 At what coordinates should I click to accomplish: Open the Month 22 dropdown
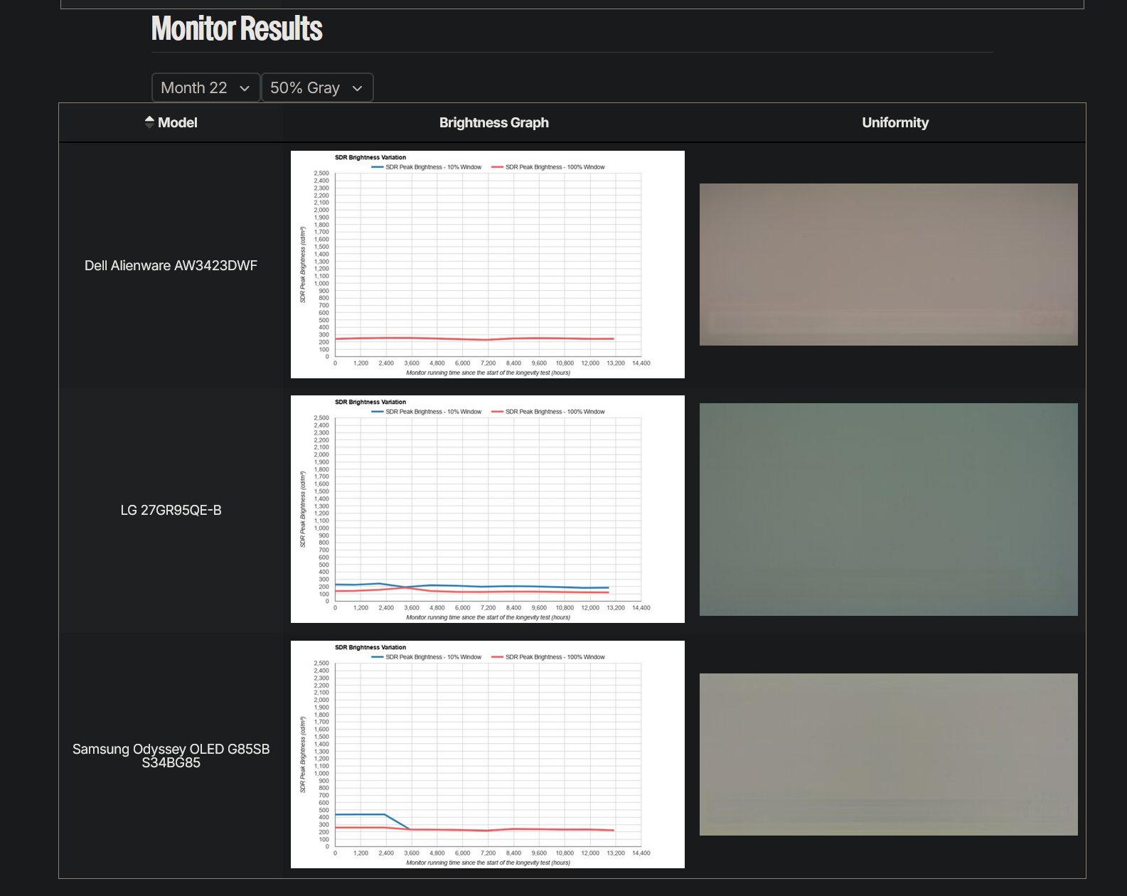(x=205, y=87)
